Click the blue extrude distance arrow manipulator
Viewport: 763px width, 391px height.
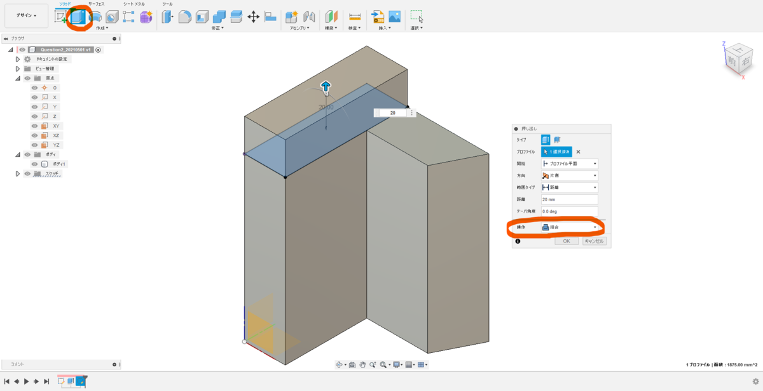326,87
